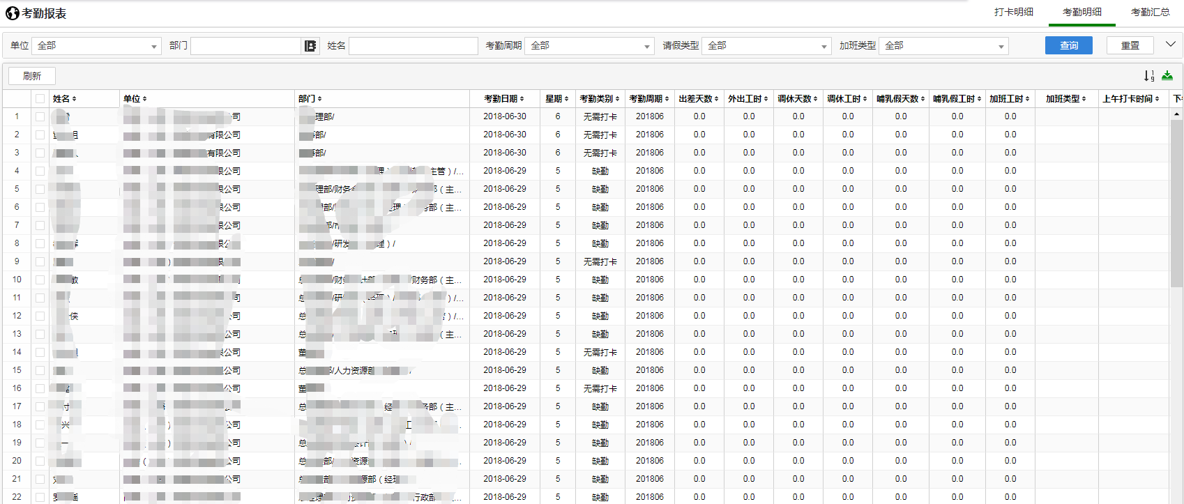Click the scrollbar up arrow
The image size is (1184, 504).
click(x=1176, y=114)
